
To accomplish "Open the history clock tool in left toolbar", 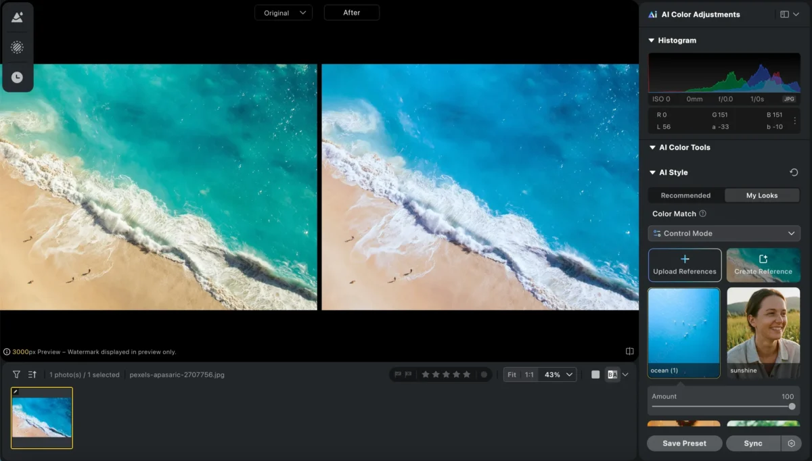I will 17,78.
